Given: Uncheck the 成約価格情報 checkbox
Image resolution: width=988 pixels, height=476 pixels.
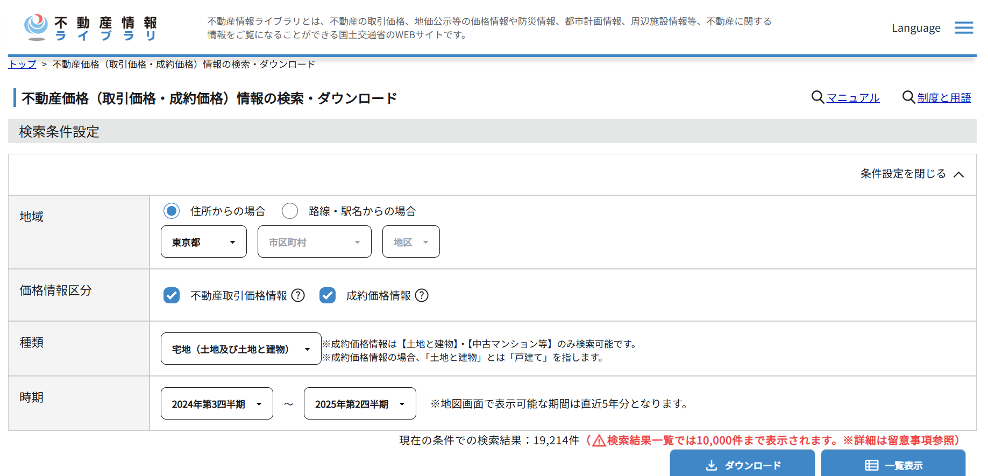Looking at the screenshot, I should (328, 295).
